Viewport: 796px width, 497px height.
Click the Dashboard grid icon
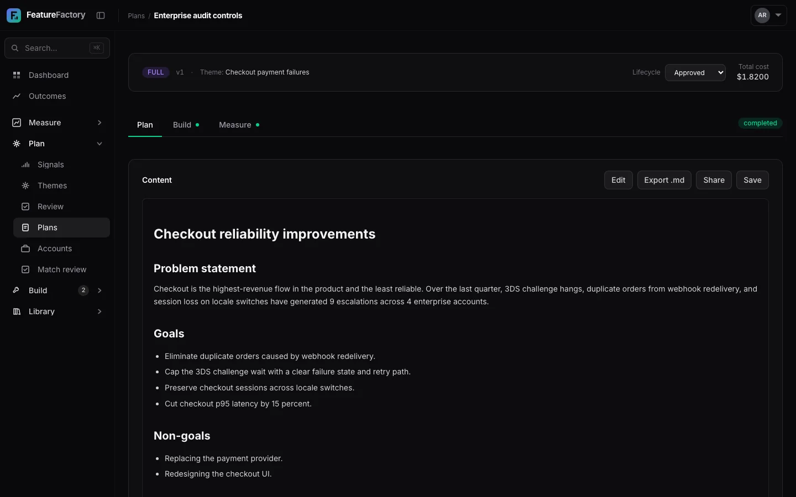click(x=17, y=75)
